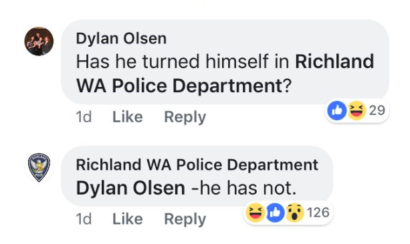This screenshot has height=244, width=410.
Task: Open Dylan Olsen commenter name link
Action: pos(121,39)
